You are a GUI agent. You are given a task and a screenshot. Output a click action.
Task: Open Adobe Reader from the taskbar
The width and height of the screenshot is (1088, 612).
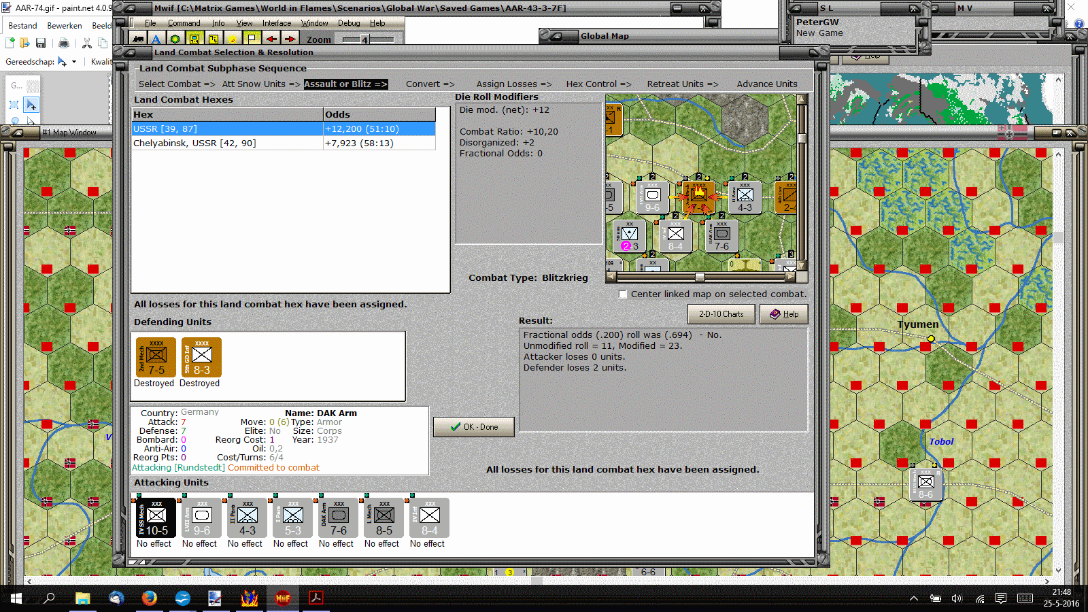pyautogui.click(x=316, y=598)
